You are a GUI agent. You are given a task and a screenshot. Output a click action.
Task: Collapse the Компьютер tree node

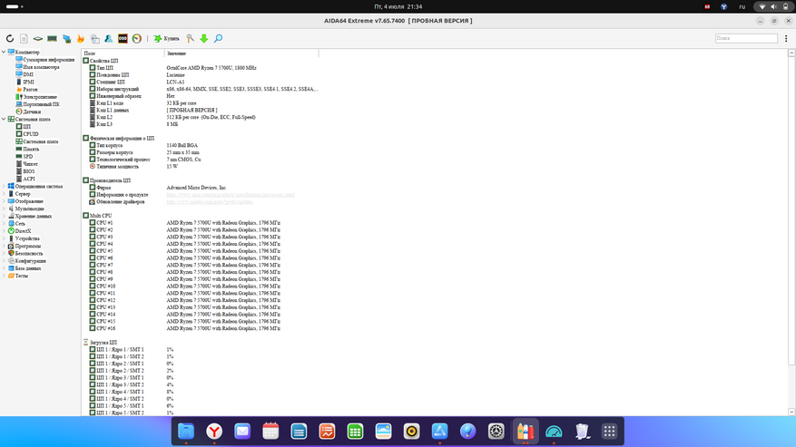coord(4,52)
